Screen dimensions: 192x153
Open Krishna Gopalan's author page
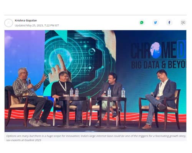[x=26, y=20]
